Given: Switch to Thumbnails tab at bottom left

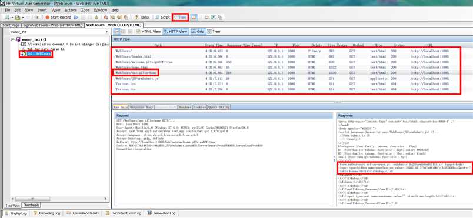Looking at the screenshot, I should click(31, 205).
